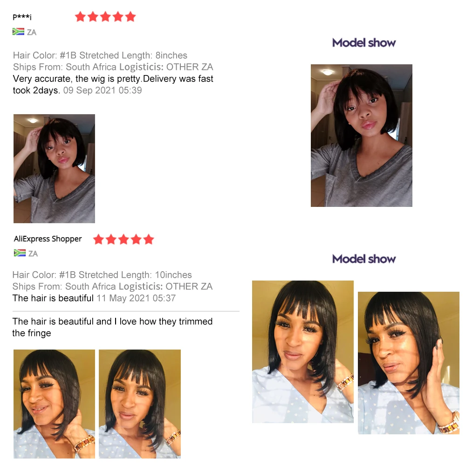Click the 09 Sep 2021 05:39 review date
Image resolution: width=466 pixels, height=466 pixels.
click(x=103, y=90)
